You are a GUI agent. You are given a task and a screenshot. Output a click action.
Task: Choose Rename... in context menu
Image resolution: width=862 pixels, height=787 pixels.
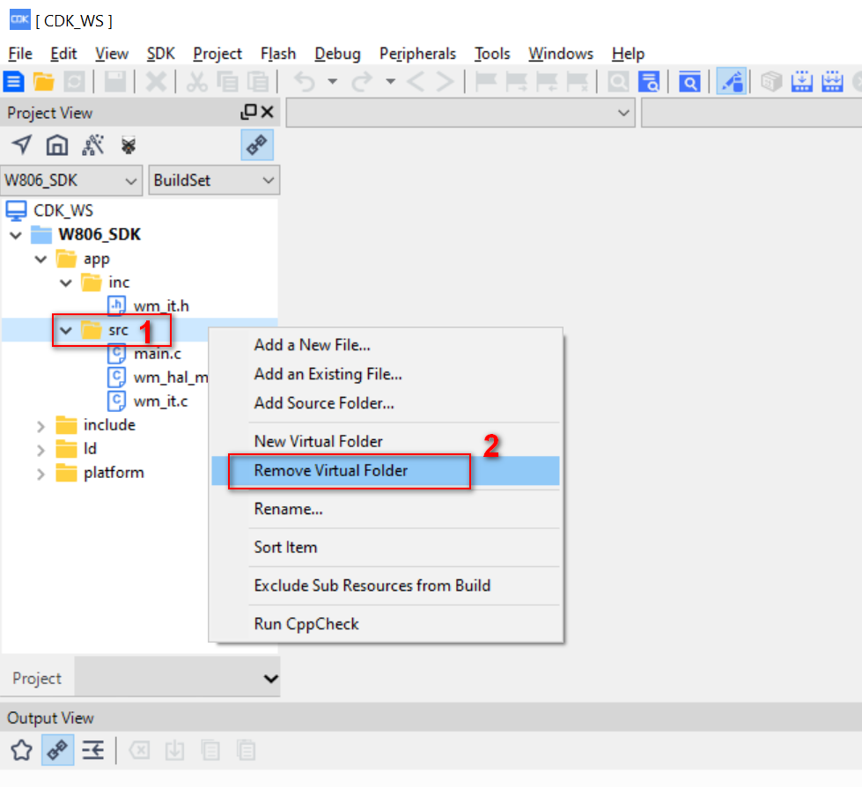386,509
